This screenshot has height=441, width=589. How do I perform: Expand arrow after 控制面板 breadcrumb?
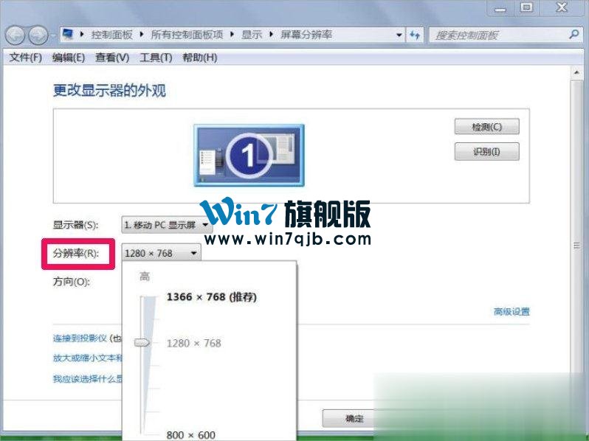pyautogui.click(x=142, y=35)
